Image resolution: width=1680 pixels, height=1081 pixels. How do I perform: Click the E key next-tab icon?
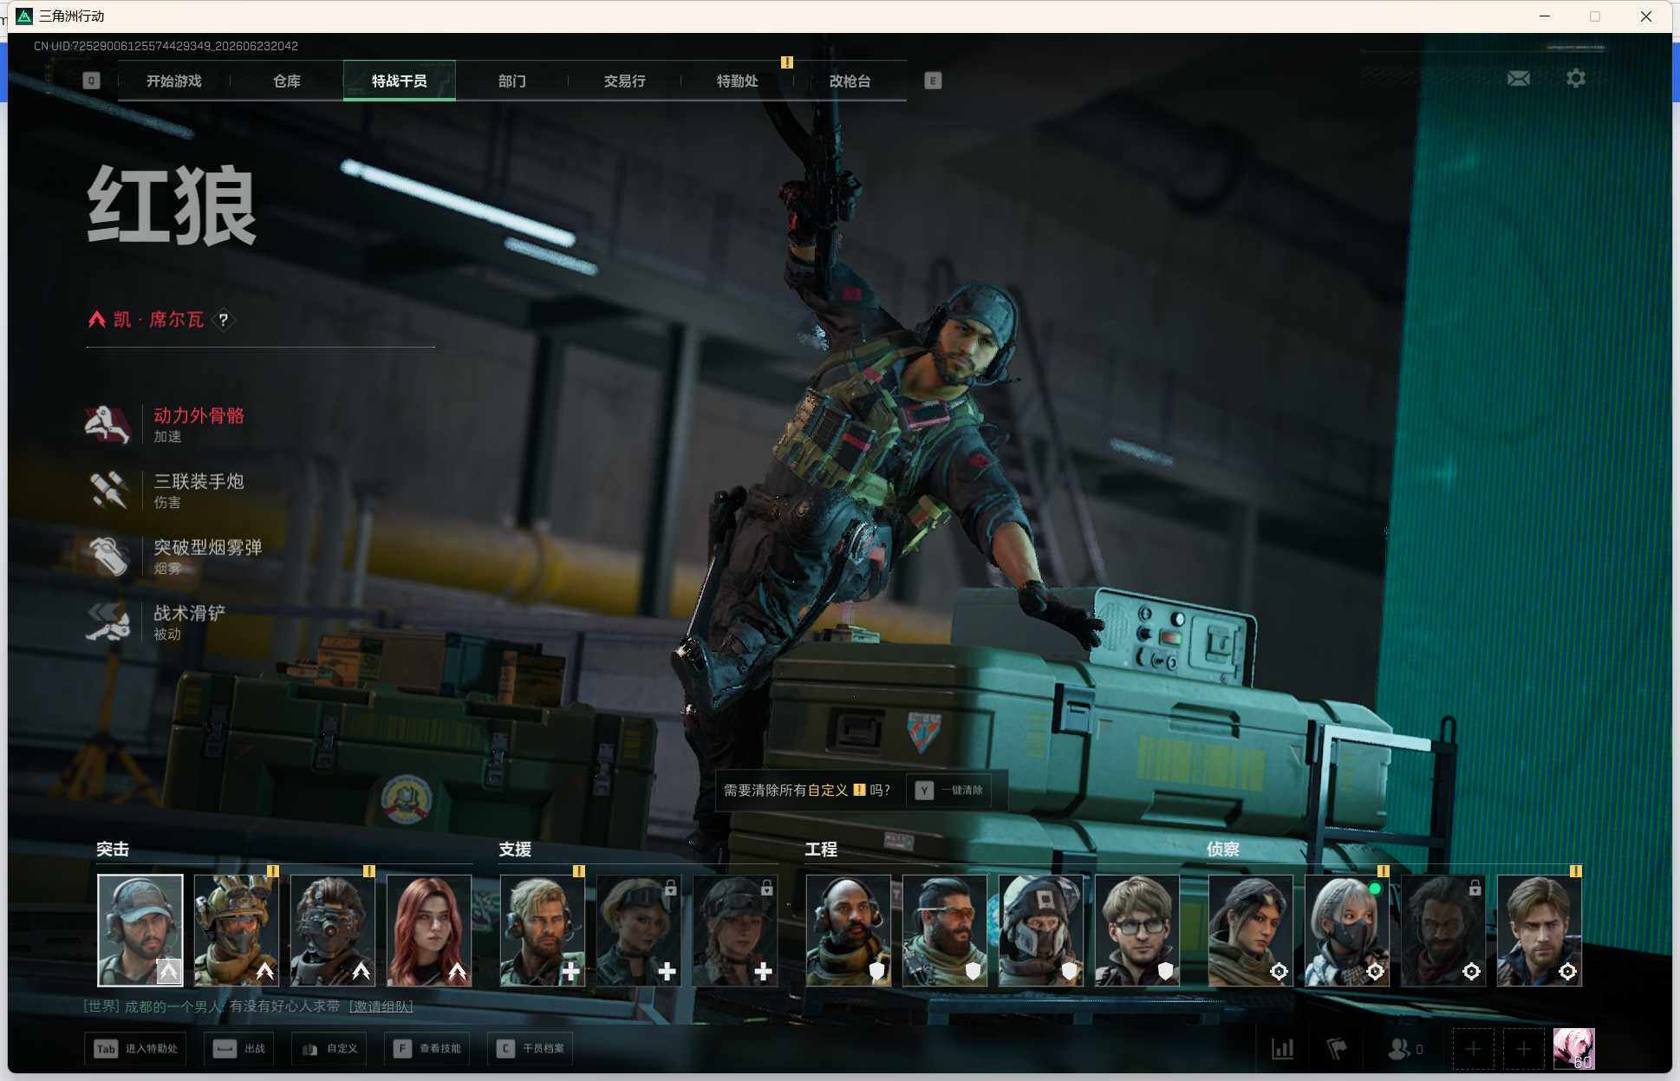point(933,81)
